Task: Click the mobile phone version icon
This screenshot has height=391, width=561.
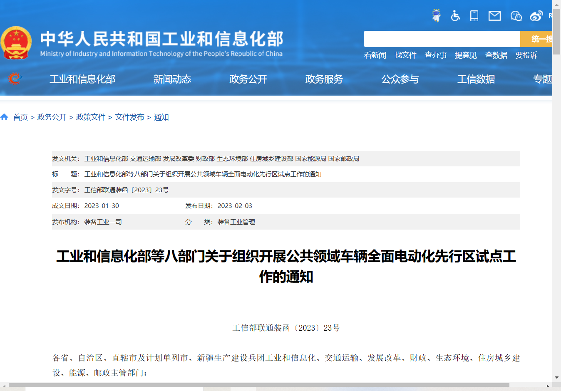Action: coord(474,16)
